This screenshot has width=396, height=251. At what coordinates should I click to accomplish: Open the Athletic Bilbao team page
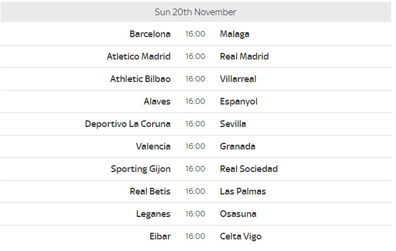(x=141, y=79)
